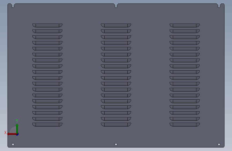Select the bottommost louver in the middle column
The height and width of the screenshot is (151, 232).
[116, 125]
